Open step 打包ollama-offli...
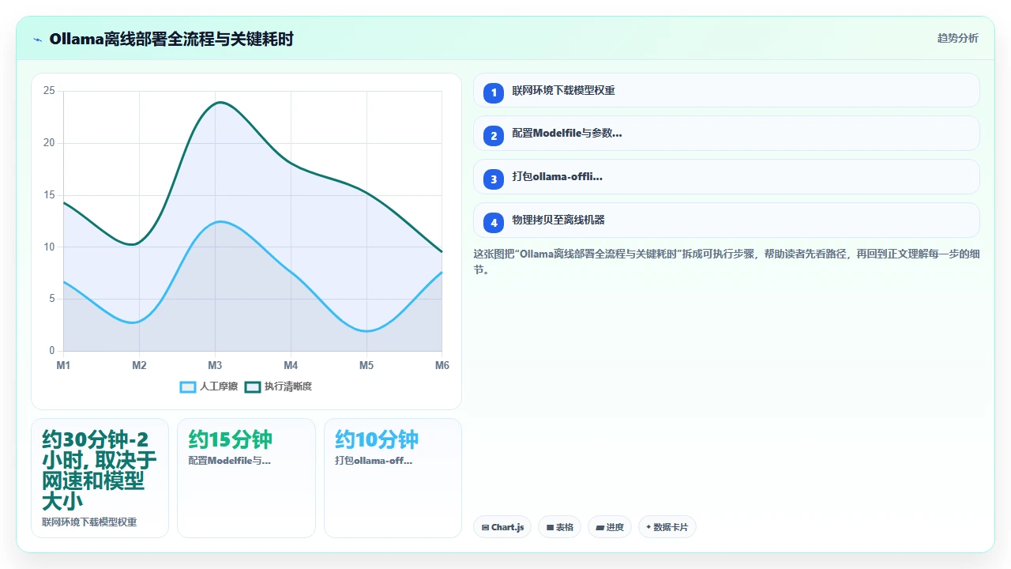1011x569 pixels. pyautogui.click(x=727, y=177)
